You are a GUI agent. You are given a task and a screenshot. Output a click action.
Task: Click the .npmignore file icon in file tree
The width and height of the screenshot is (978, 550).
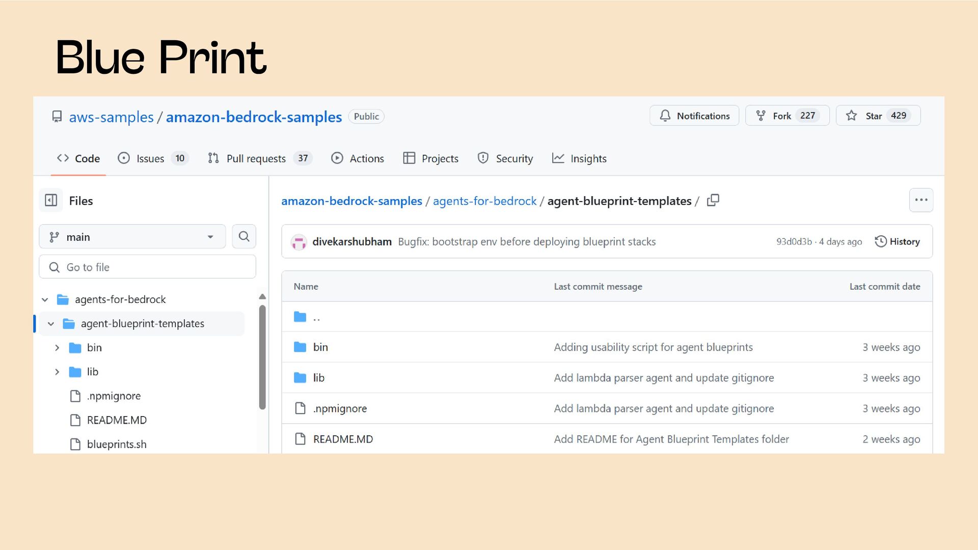pos(75,396)
